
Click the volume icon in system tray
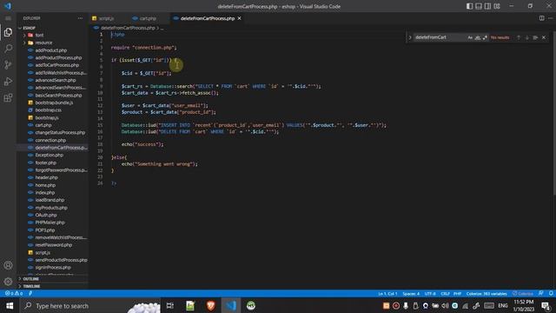click(x=445, y=305)
